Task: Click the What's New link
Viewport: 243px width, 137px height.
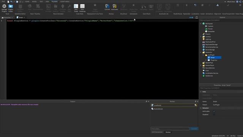Action: tap(231, 2)
